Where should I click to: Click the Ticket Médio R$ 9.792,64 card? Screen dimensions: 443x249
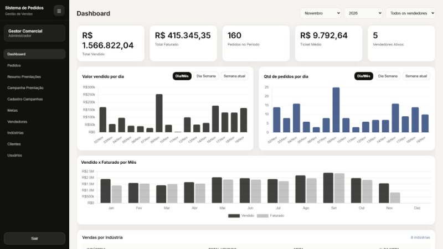click(328, 44)
